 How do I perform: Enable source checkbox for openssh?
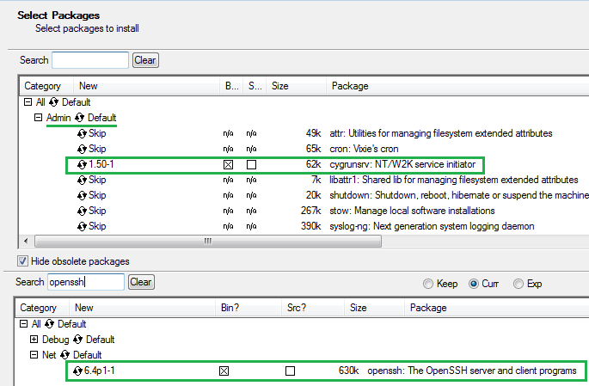pyautogui.click(x=290, y=371)
